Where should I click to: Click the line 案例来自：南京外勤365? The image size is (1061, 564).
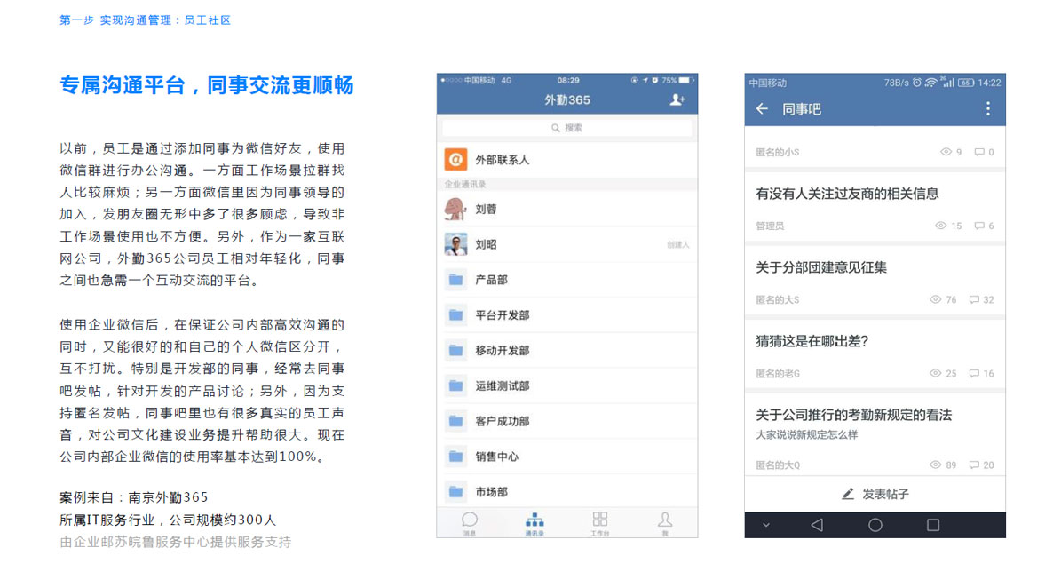coord(134,497)
